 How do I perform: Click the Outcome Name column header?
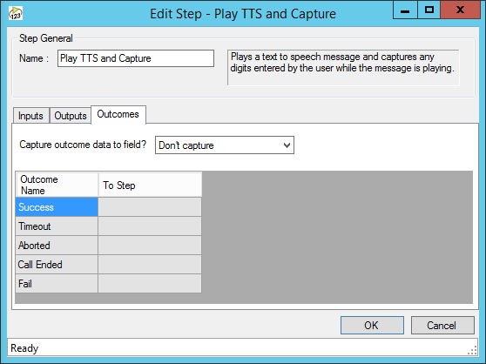tap(57, 185)
